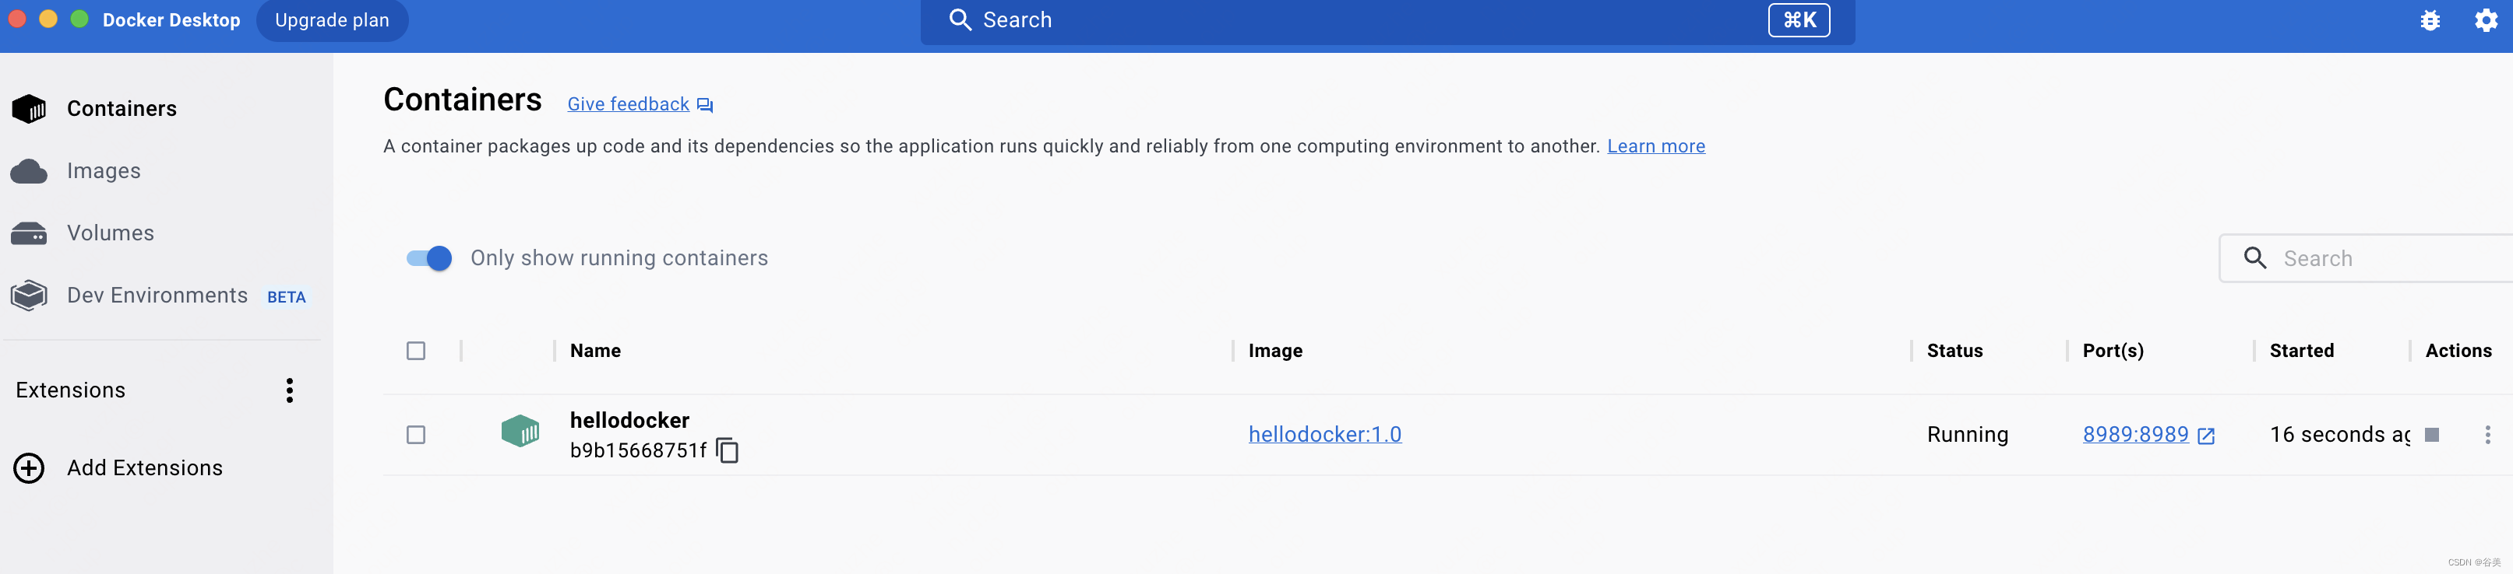Click the Dev Environments box icon
Viewport: 2513px width, 574px height.
pos(30,296)
